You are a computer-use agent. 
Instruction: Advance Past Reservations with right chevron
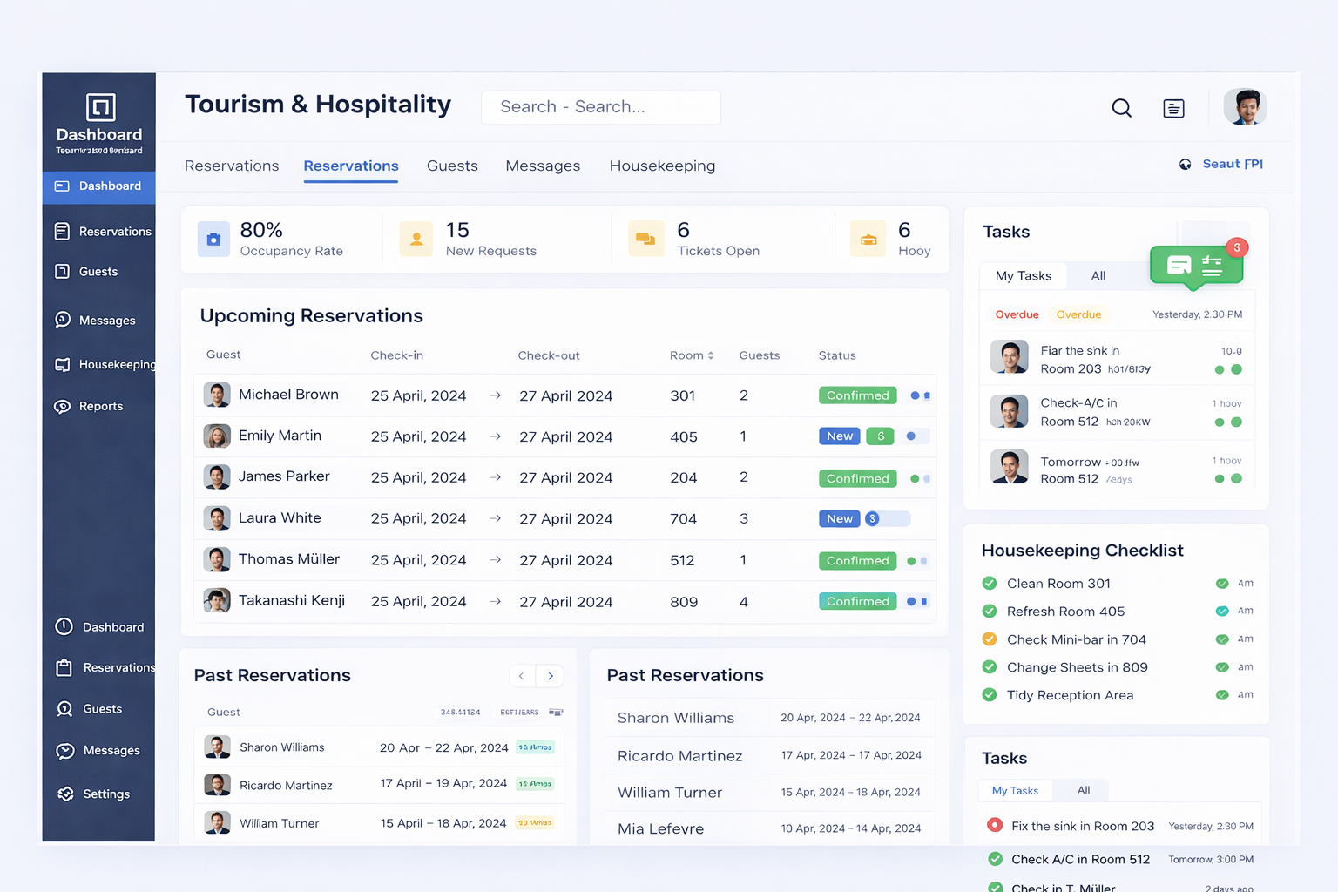550,675
